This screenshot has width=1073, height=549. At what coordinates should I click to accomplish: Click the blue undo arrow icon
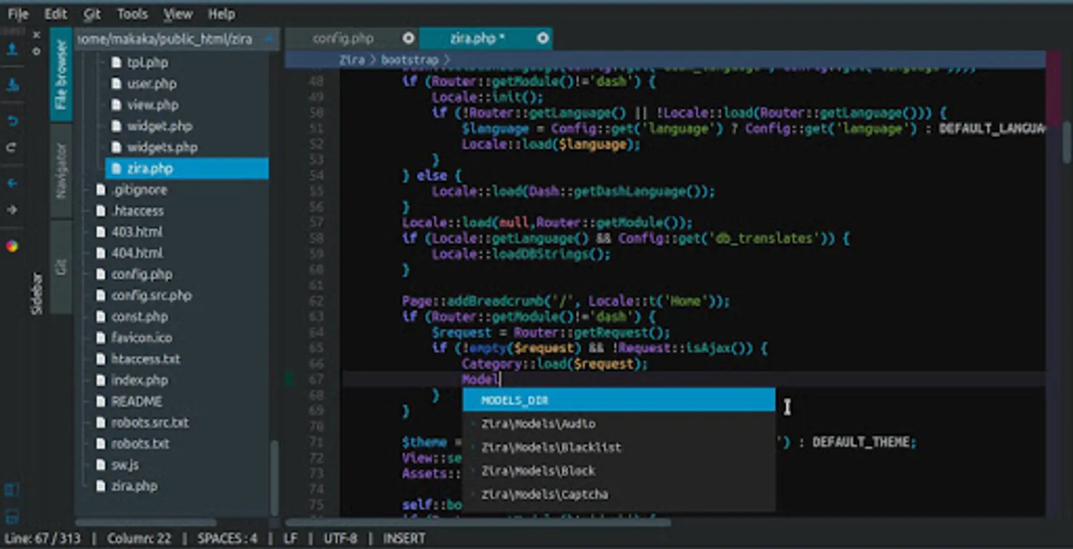(12, 121)
